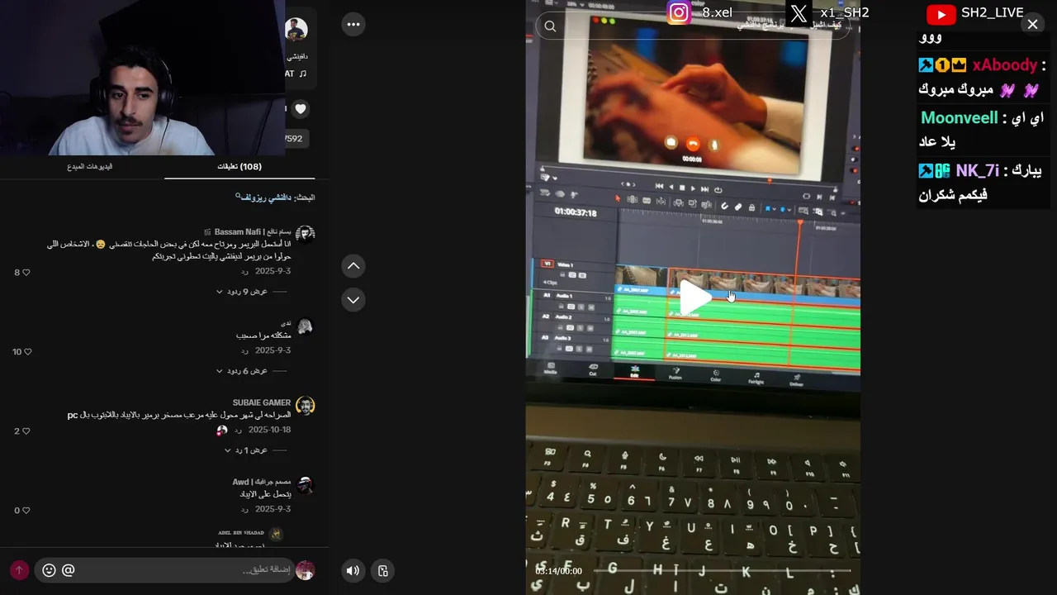The image size is (1057, 595).
Task: Click the X logo beside x1_SH2
Action: coord(799,13)
